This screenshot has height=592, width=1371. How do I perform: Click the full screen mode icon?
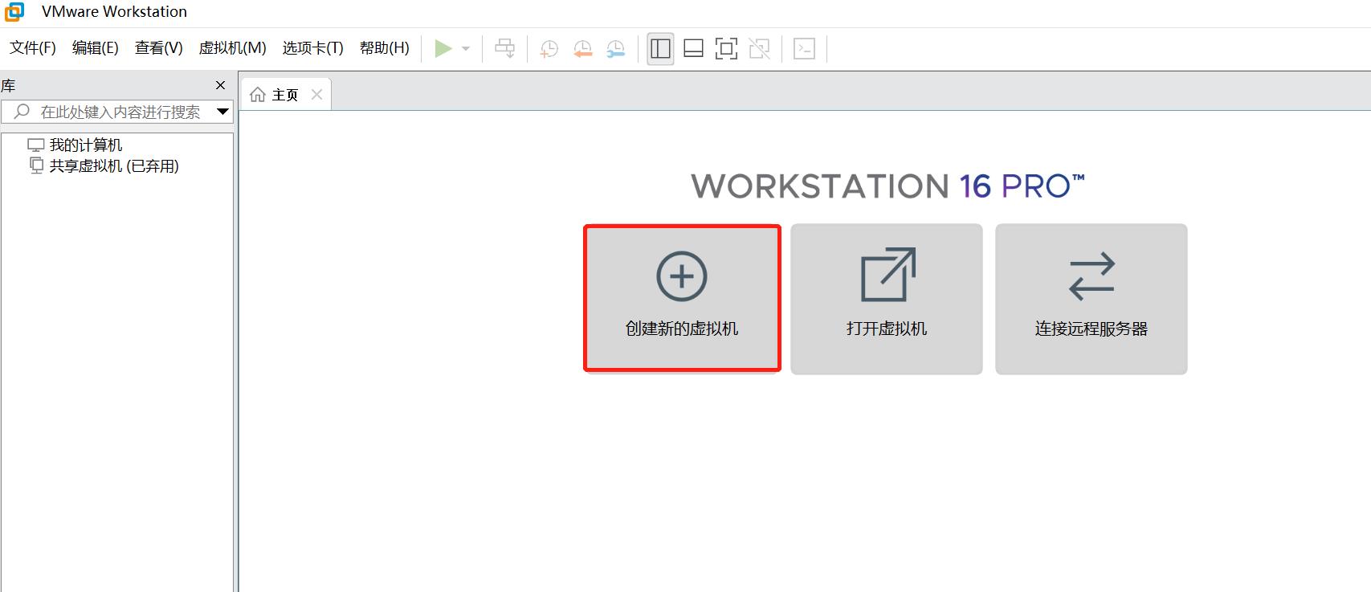(x=726, y=49)
